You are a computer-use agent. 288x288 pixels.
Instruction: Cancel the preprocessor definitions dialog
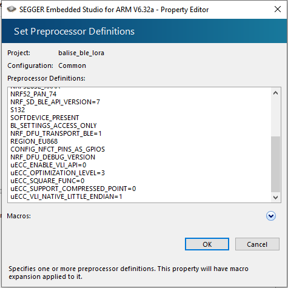257,244
